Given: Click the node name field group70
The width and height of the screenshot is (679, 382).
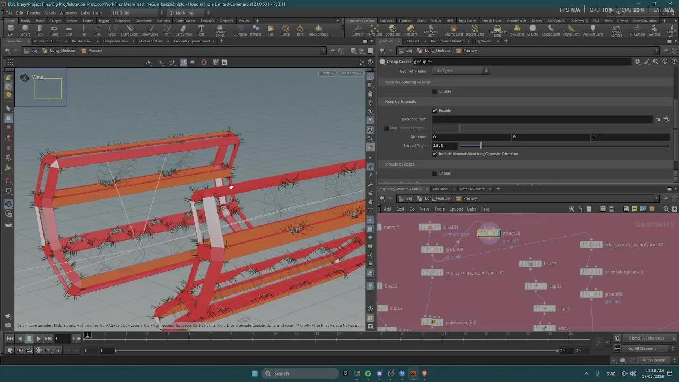Looking at the screenshot, I should [523, 62].
